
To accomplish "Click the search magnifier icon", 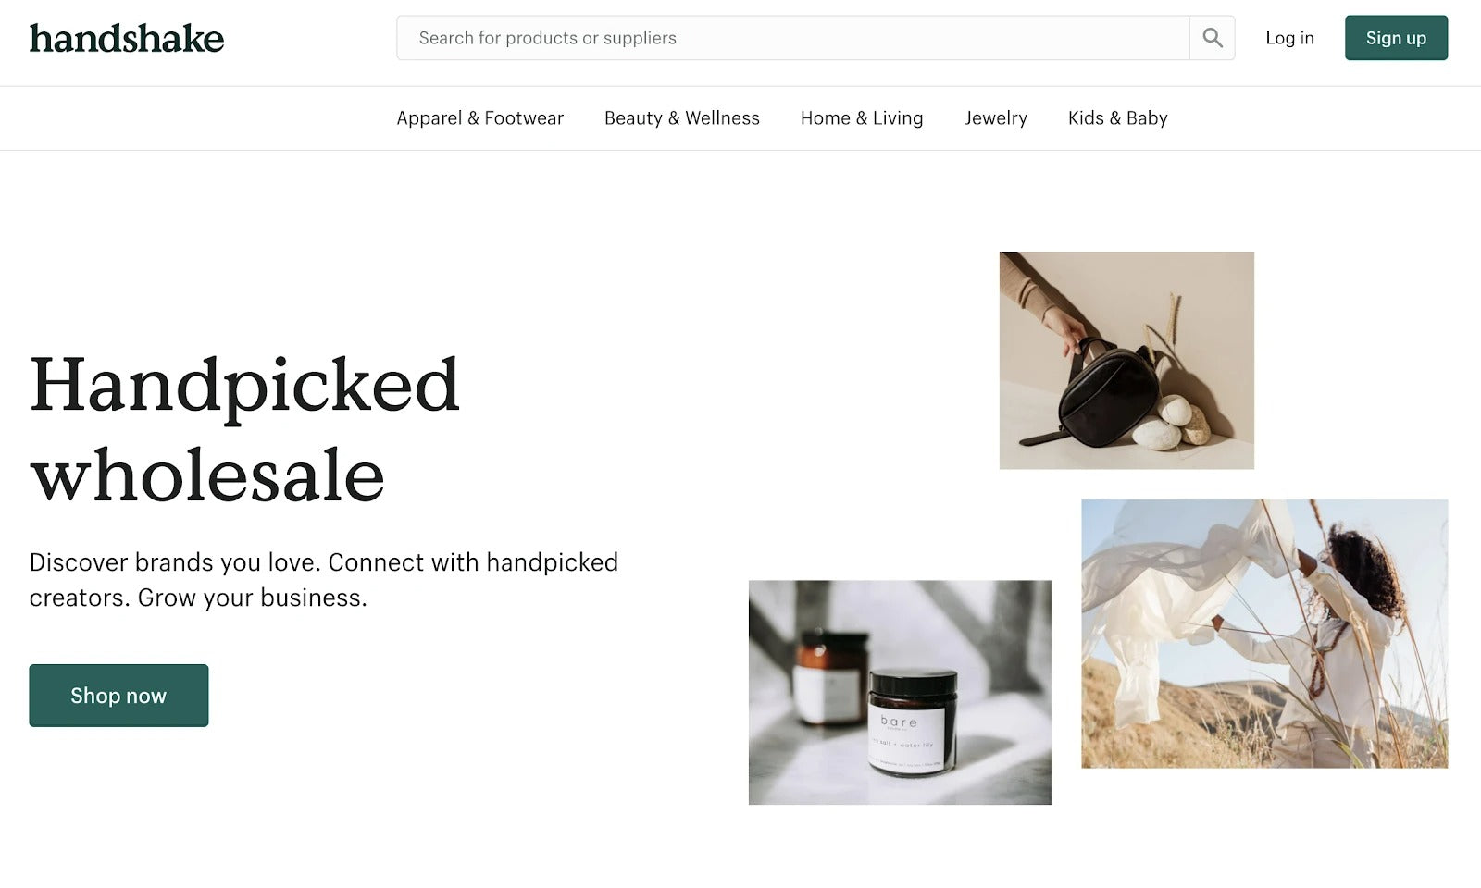I will pos(1212,38).
